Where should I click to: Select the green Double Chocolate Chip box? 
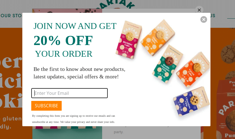pyautogui.click(x=167, y=64)
